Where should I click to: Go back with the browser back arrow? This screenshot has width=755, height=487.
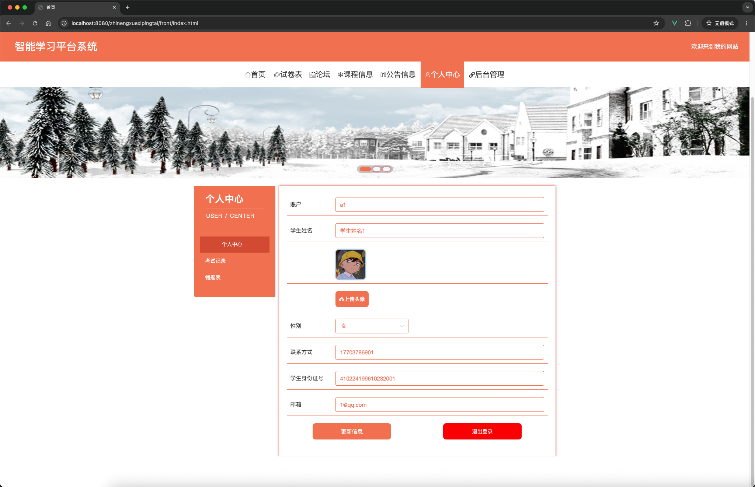pyautogui.click(x=8, y=23)
